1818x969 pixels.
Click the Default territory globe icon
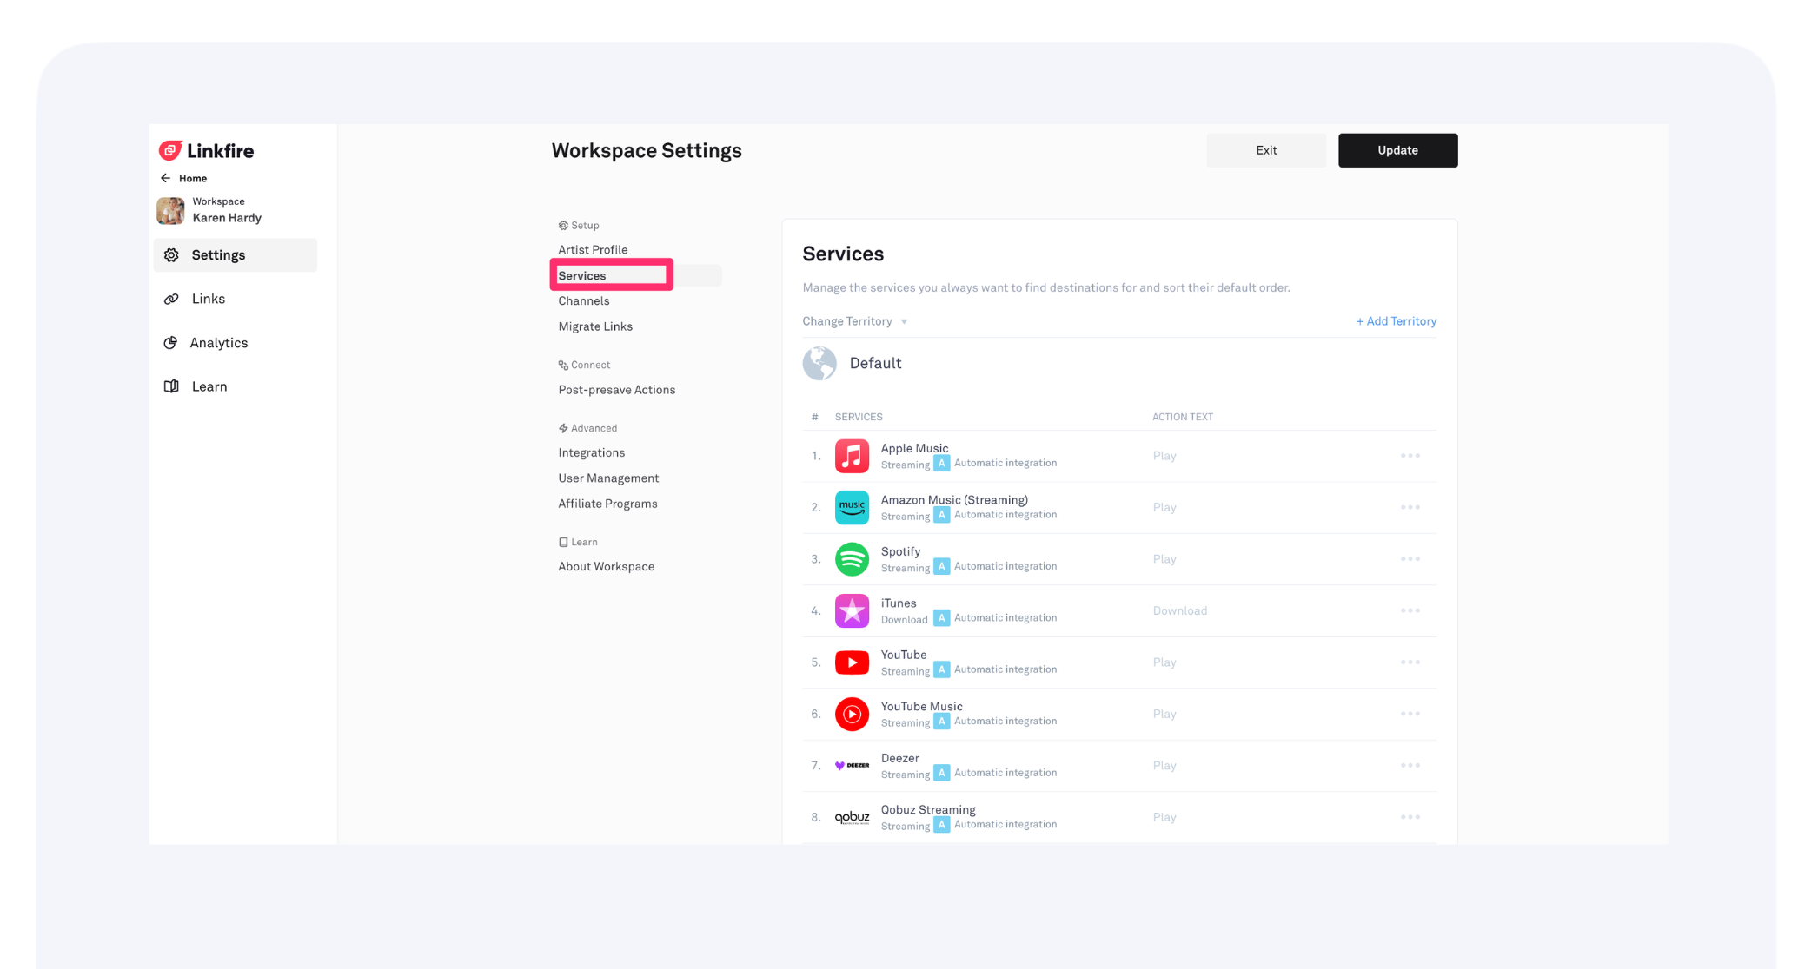[819, 363]
